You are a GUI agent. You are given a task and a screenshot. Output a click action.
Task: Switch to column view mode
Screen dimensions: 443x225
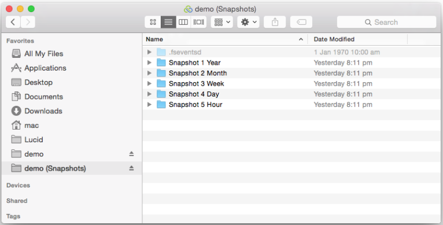(x=183, y=22)
